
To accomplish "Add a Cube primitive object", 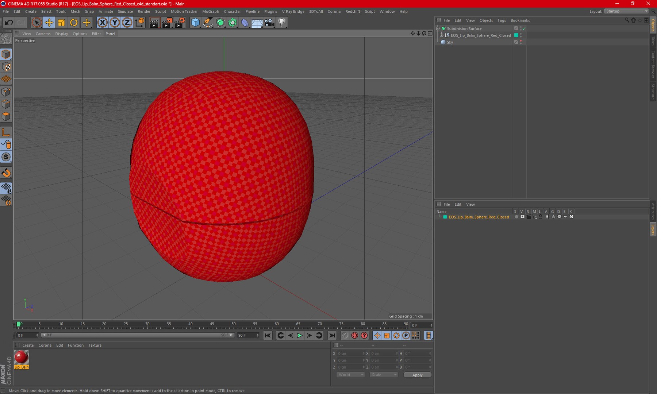I will [x=196, y=23].
